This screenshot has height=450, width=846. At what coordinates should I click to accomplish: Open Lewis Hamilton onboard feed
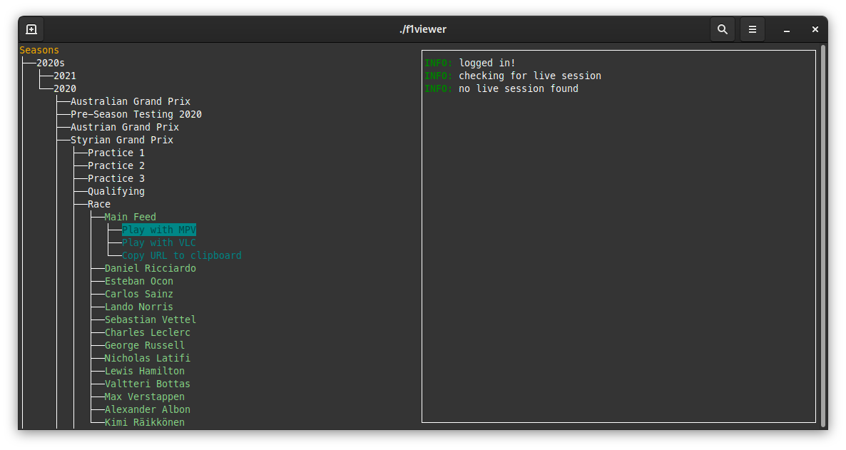(x=145, y=372)
